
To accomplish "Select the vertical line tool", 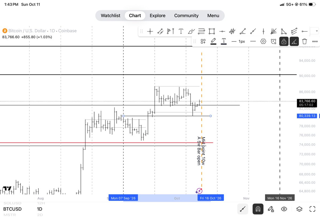I will [x=263, y=31].
